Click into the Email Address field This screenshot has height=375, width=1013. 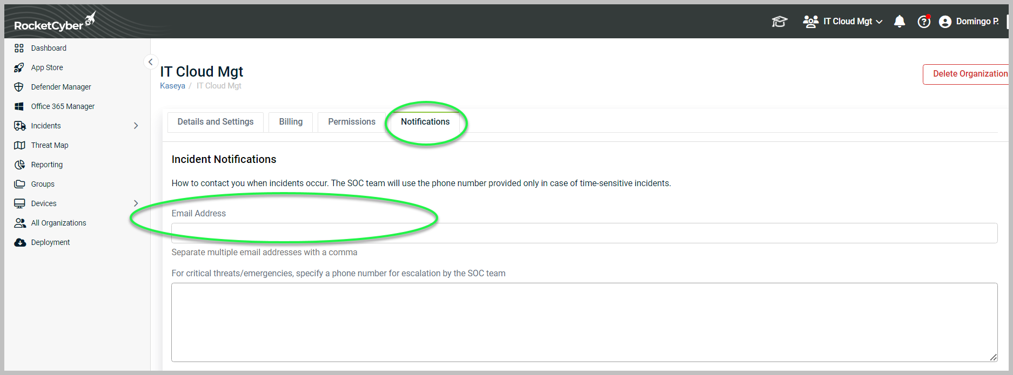584,233
